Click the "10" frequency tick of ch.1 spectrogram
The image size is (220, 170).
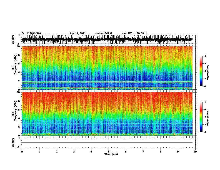tap(19, 46)
